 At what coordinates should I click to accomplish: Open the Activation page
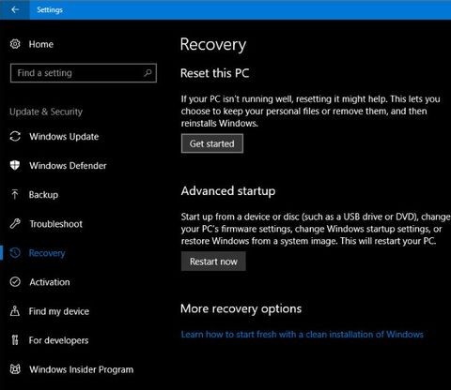[x=50, y=282]
